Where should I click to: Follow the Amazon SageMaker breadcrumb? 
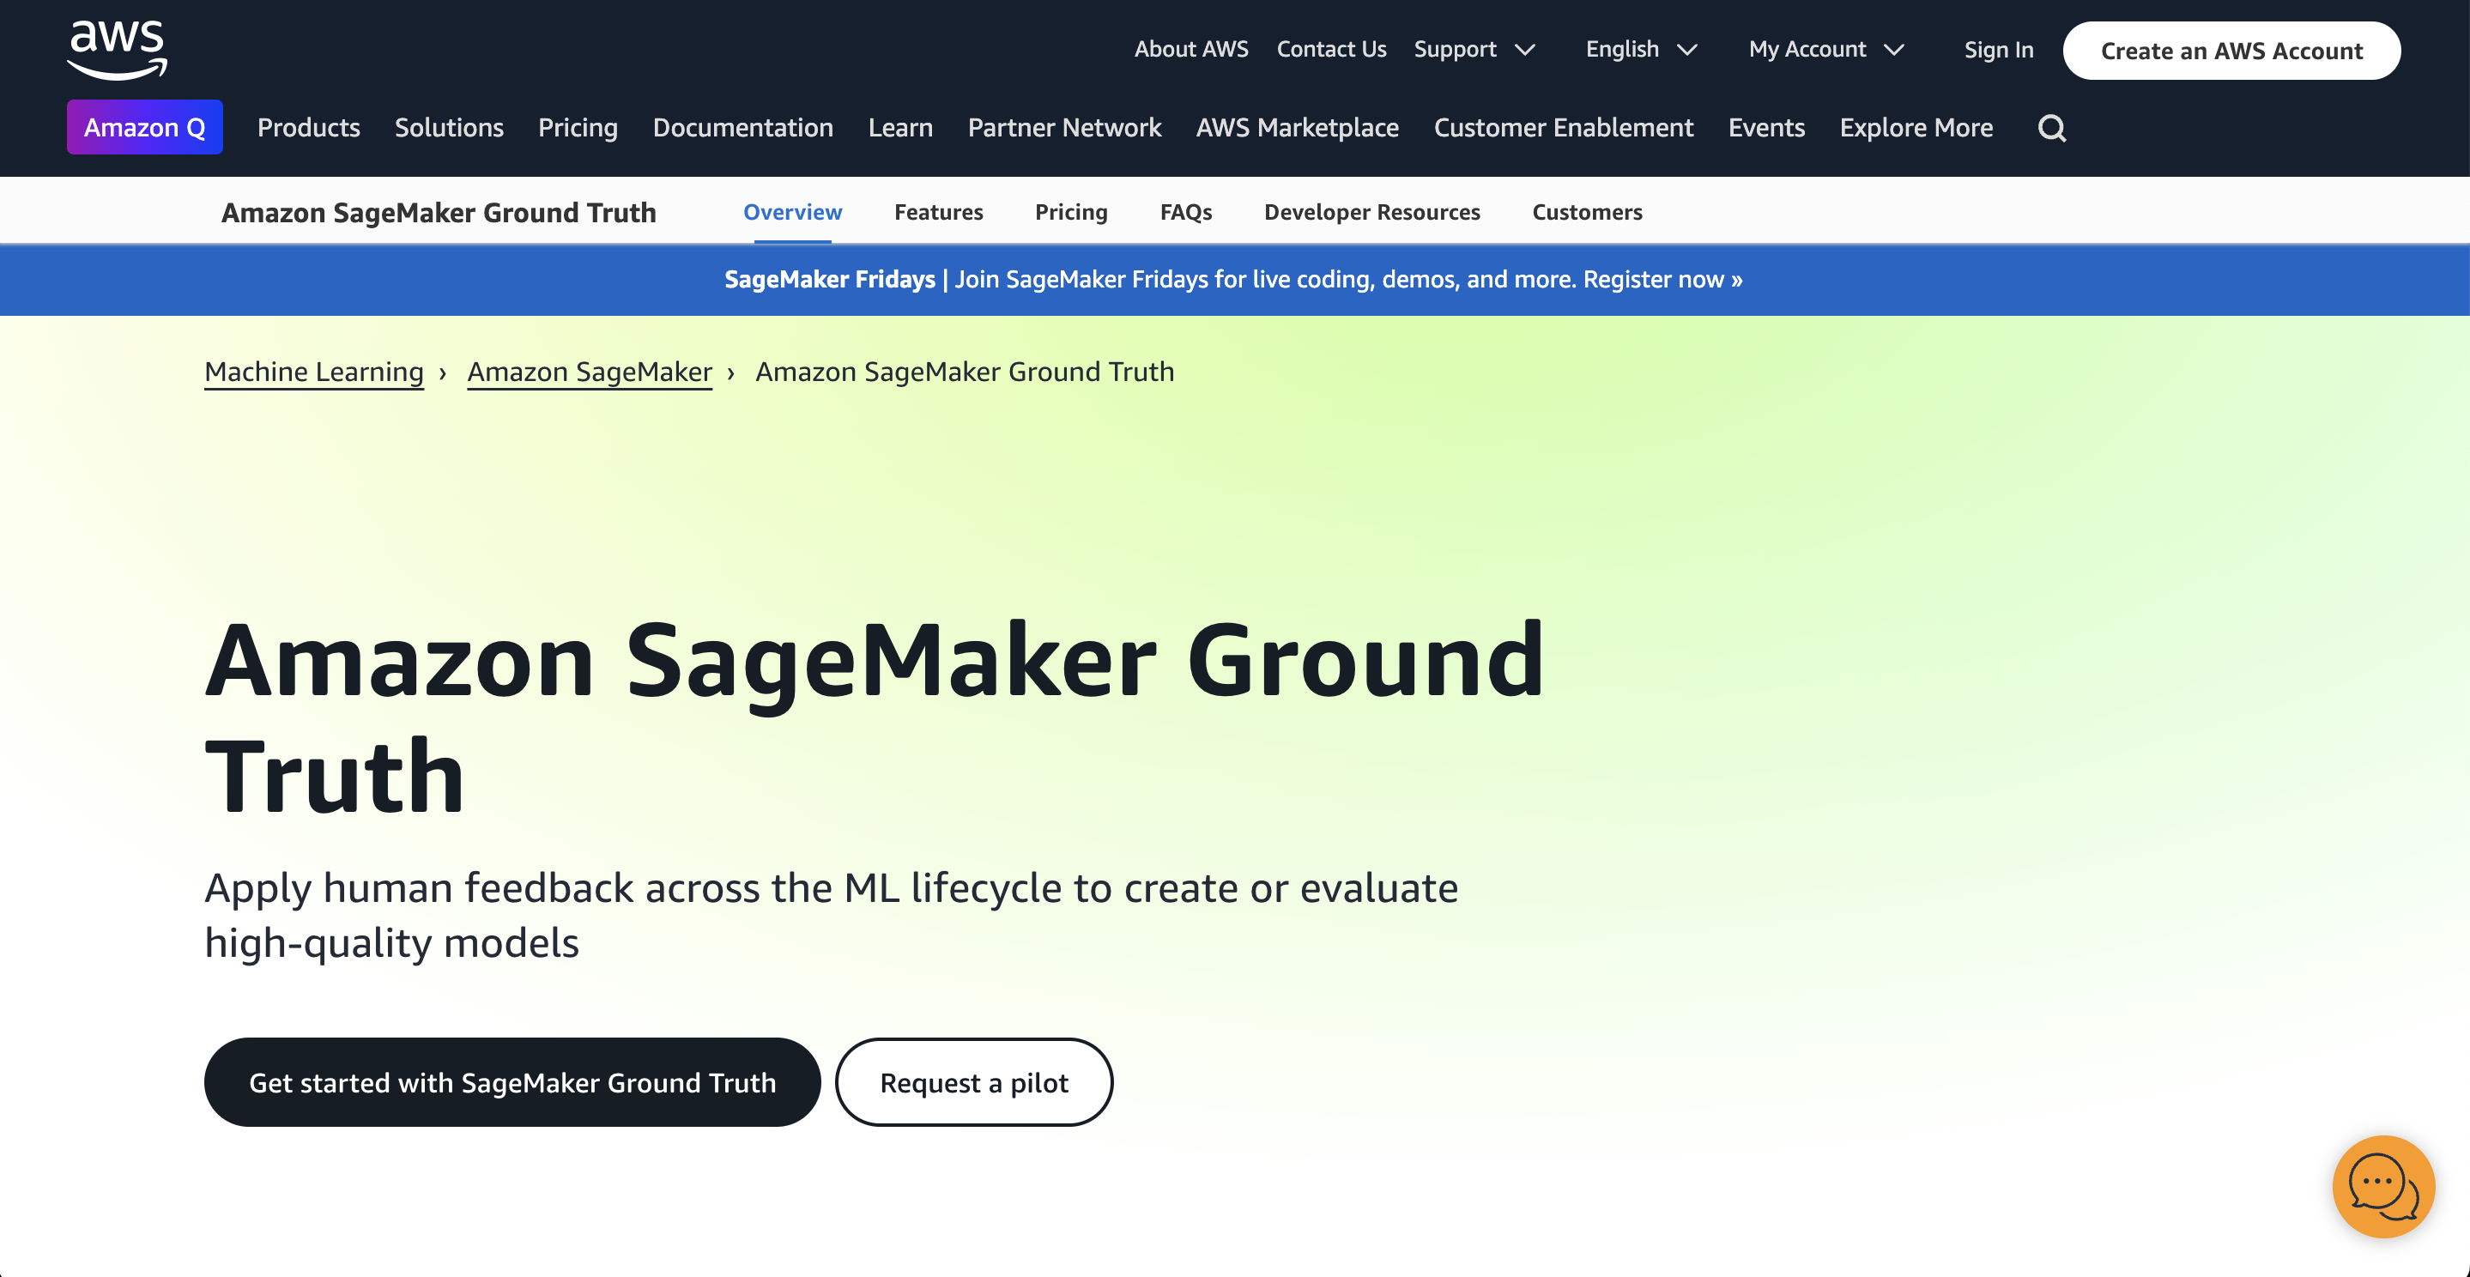pyautogui.click(x=590, y=372)
